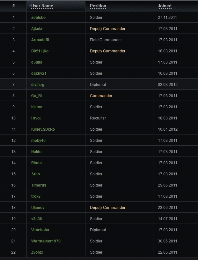View Hrvoj recruiter profile
198x260 pixels.
pos(36,118)
